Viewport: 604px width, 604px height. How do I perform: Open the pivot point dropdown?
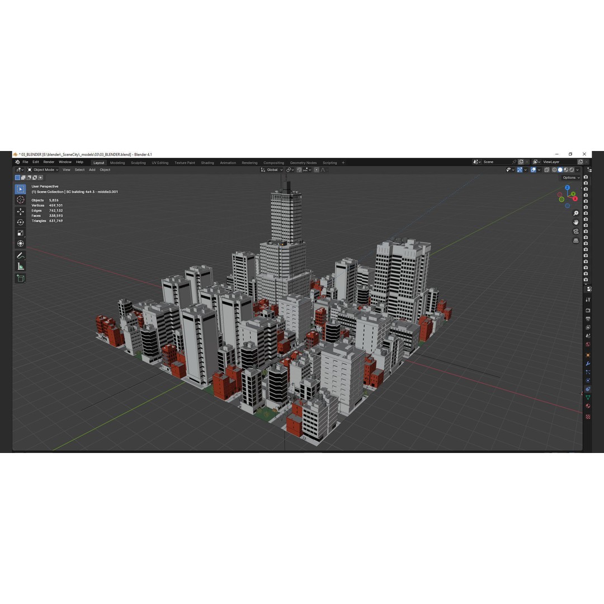click(290, 170)
